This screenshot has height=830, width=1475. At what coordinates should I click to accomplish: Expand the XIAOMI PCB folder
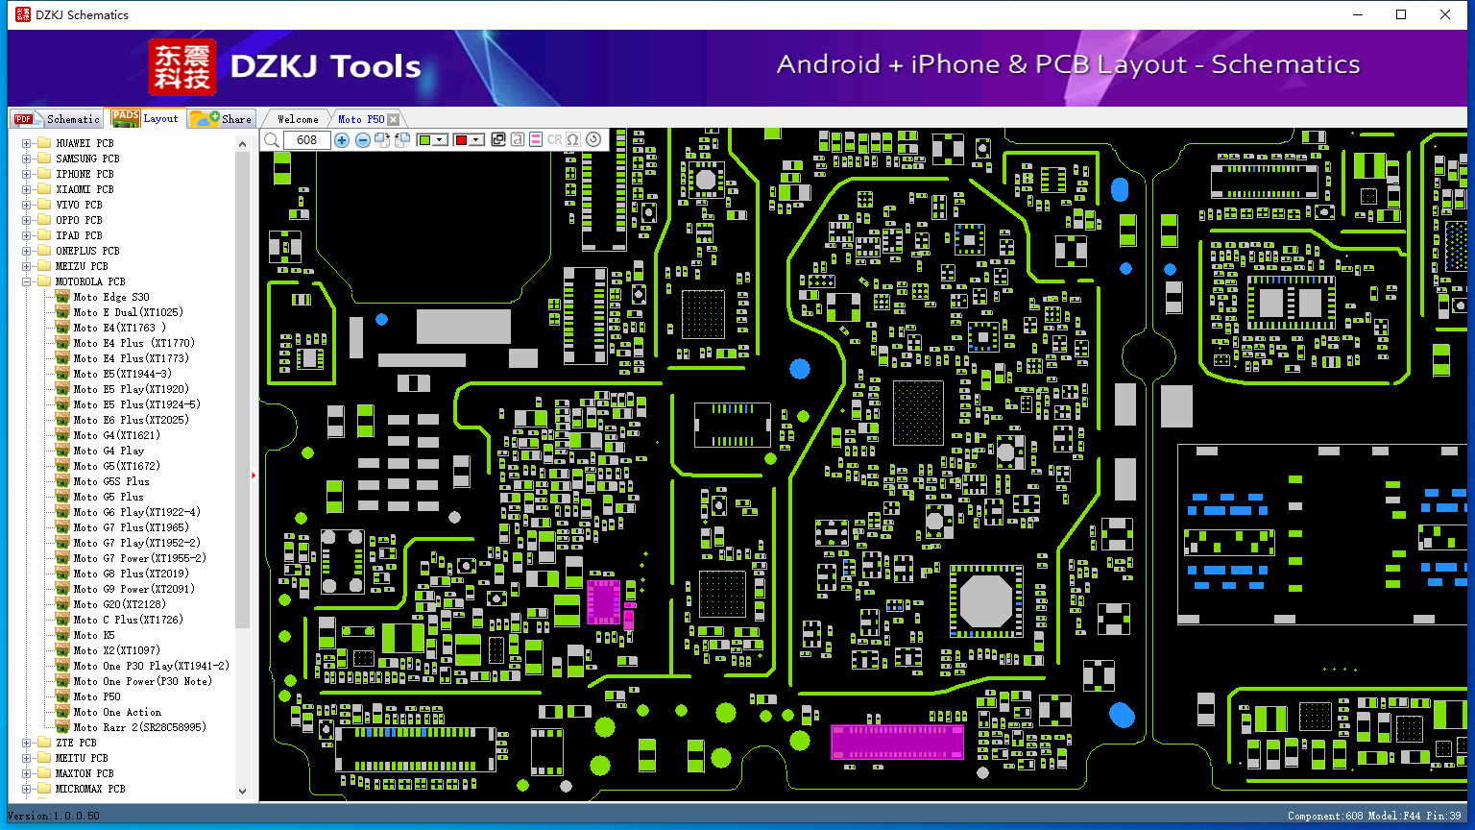(x=27, y=189)
